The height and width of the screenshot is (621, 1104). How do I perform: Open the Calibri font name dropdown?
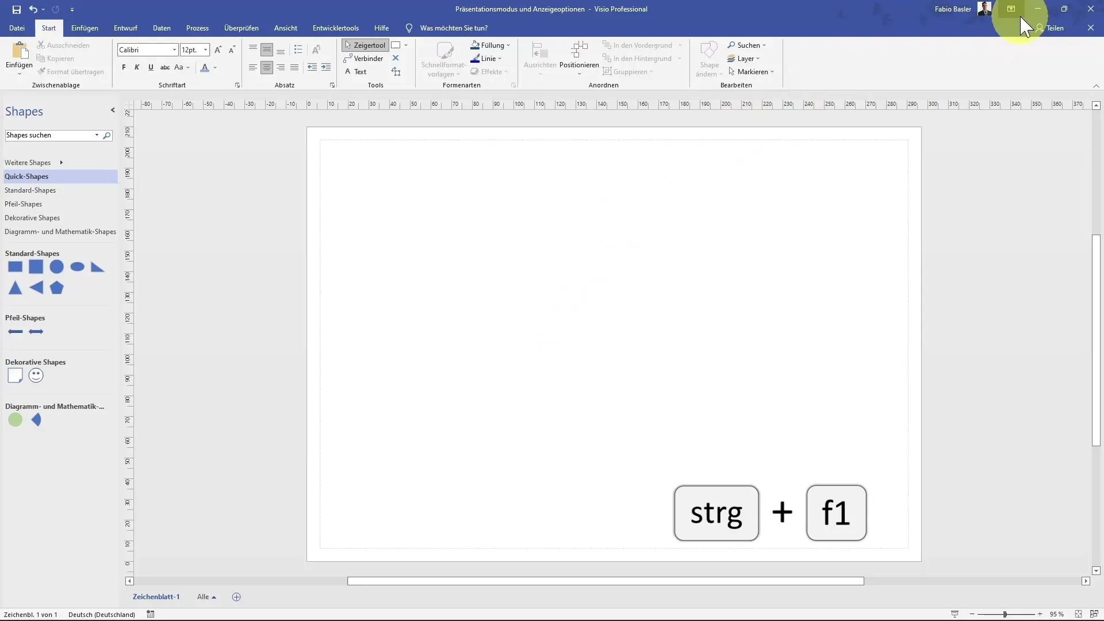[174, 50]
